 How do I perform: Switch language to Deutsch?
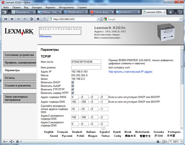tap(77, 132)
